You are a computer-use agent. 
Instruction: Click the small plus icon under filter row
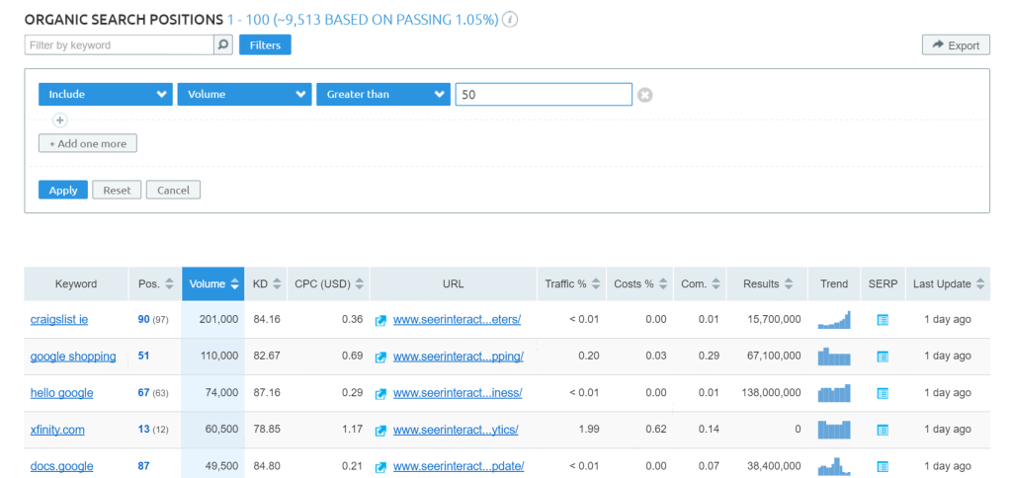(59, 120)
